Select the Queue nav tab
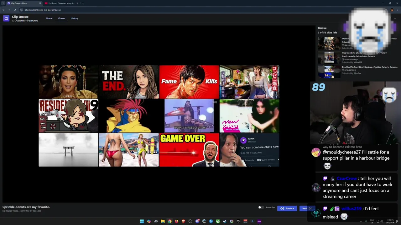The width and height of the screenshot is (401, 225). click(61, 18)
